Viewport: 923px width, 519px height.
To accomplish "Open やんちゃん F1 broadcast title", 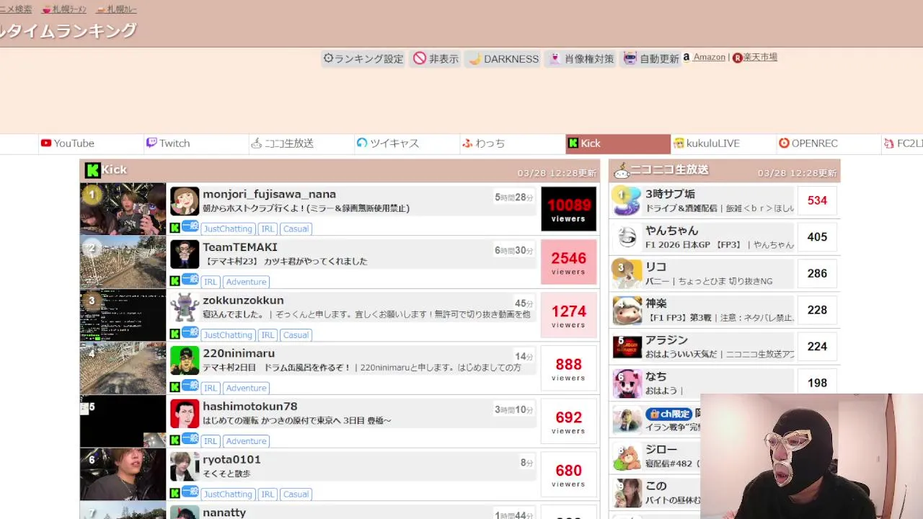I will 720,245.
